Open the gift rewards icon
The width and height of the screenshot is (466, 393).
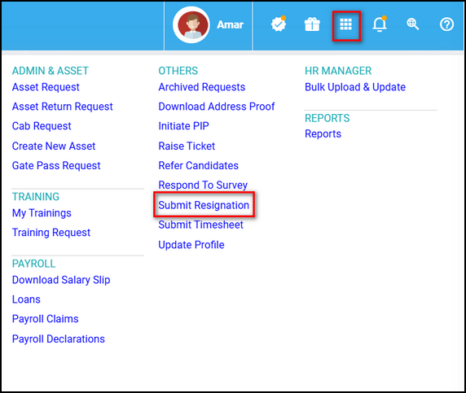[x=312, y=24]
